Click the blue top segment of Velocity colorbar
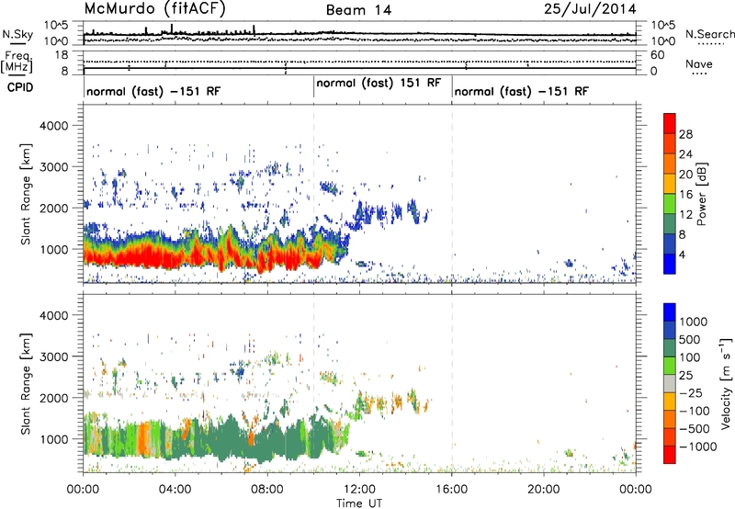 (670, 312)
